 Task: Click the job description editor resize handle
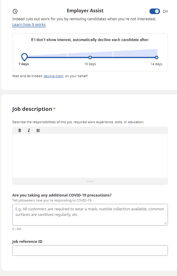(x=90, y=181)
